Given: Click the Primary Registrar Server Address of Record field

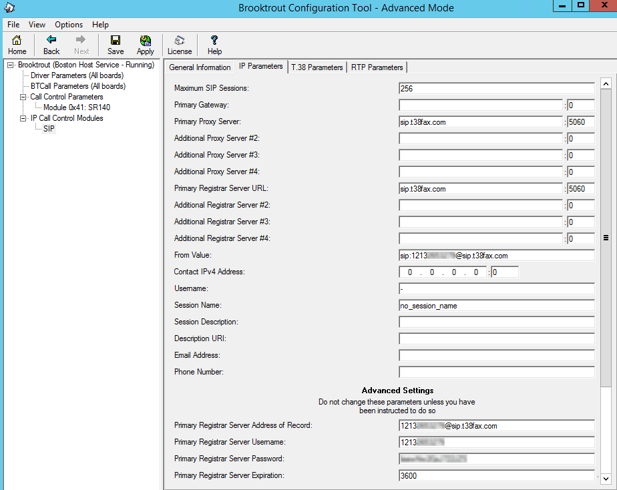Looking at the screenshot, I should pos(496,426).
